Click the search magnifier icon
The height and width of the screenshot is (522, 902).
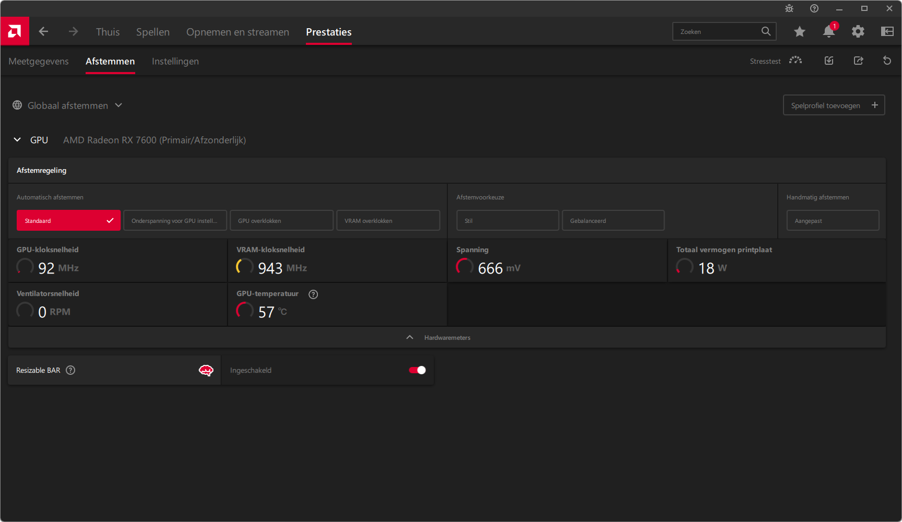766,31
